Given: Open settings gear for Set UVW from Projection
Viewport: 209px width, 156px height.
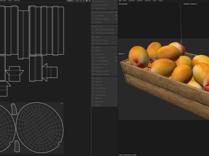Looking at the screenshot, I should pyautogui.click(x=116, y=12).
